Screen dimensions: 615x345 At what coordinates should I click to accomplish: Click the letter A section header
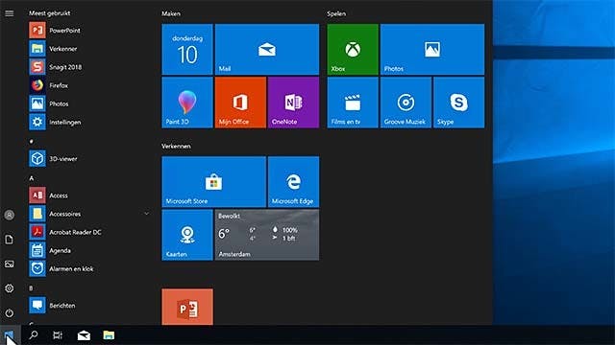point(32,178)
